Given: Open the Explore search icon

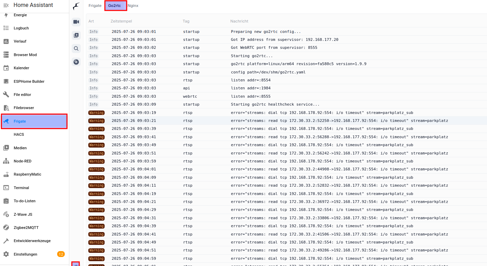Looking at the screenshot, I should click(76, 48).
